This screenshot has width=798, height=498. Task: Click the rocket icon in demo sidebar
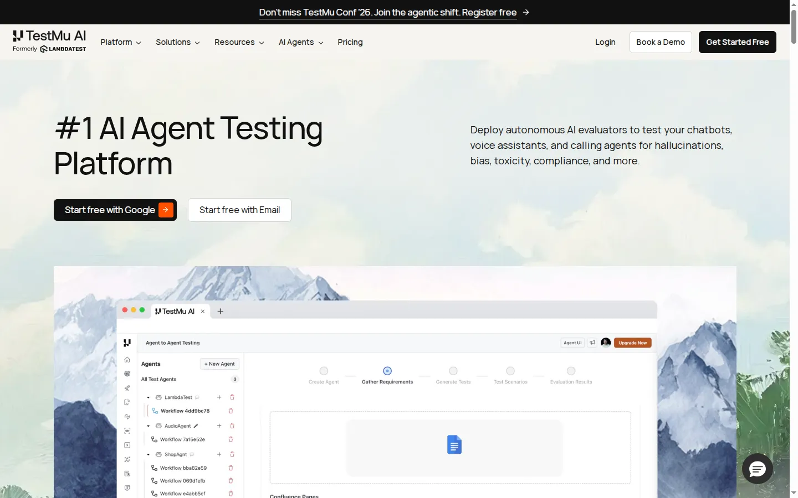127,388
